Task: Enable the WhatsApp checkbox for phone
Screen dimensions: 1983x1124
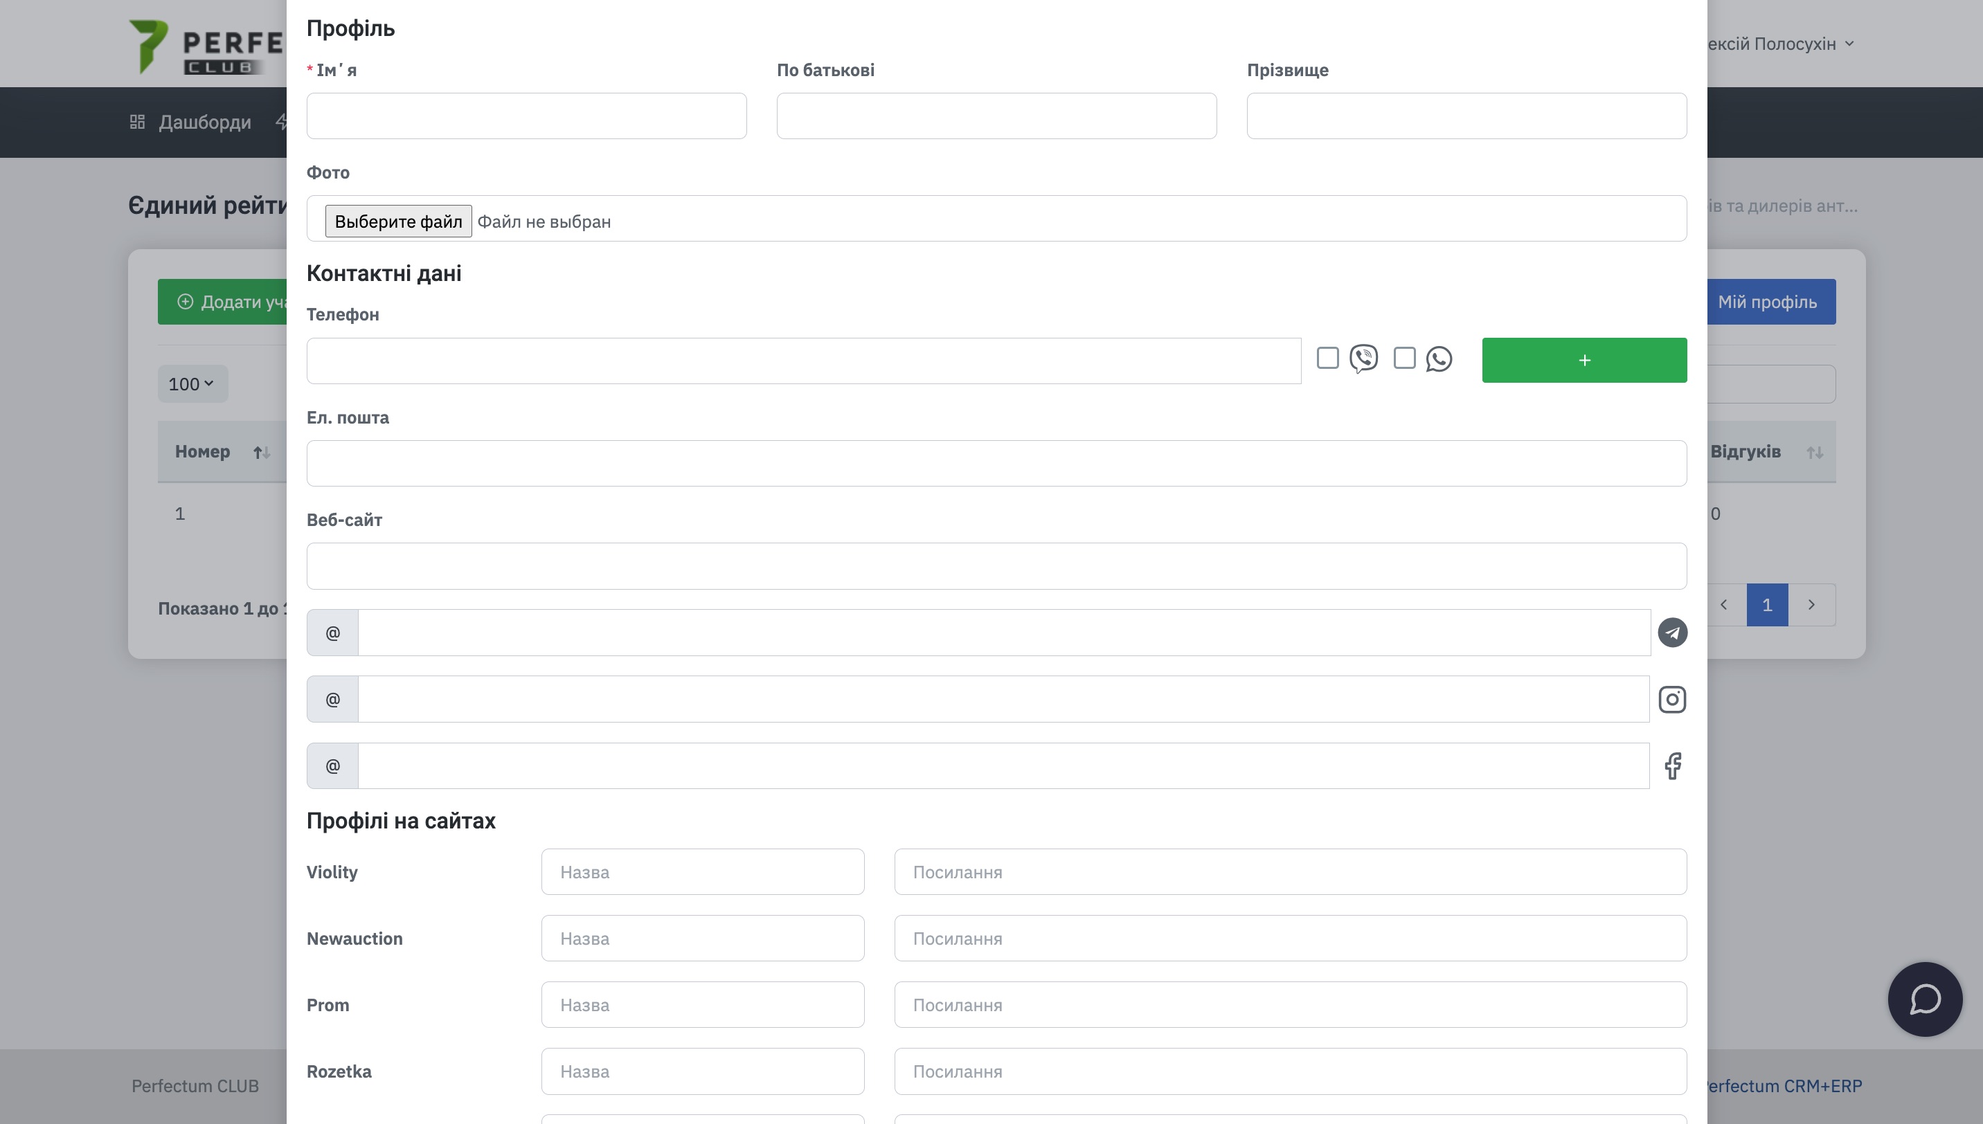Action: [1404, 359]
